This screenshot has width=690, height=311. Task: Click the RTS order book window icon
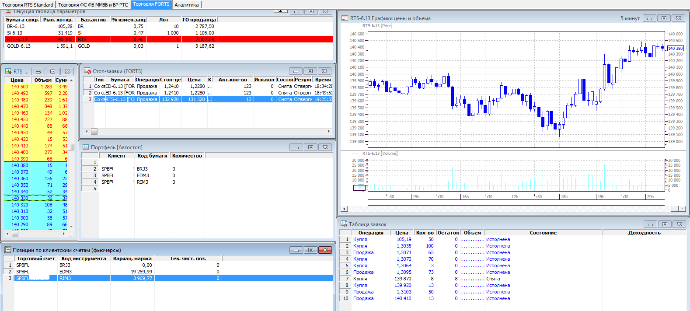point(8,71)
